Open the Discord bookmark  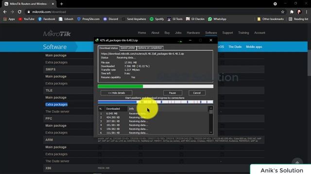[x=111, y=19]
